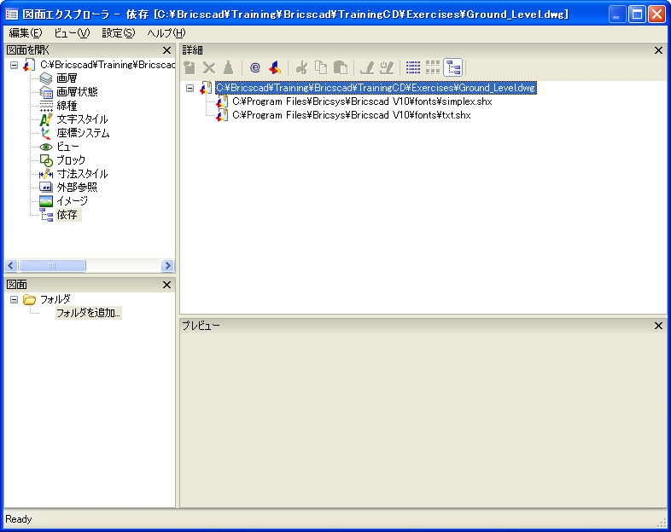Click the UCS icon beside 座標システム
671x532 pixels.
coord(46,133)
